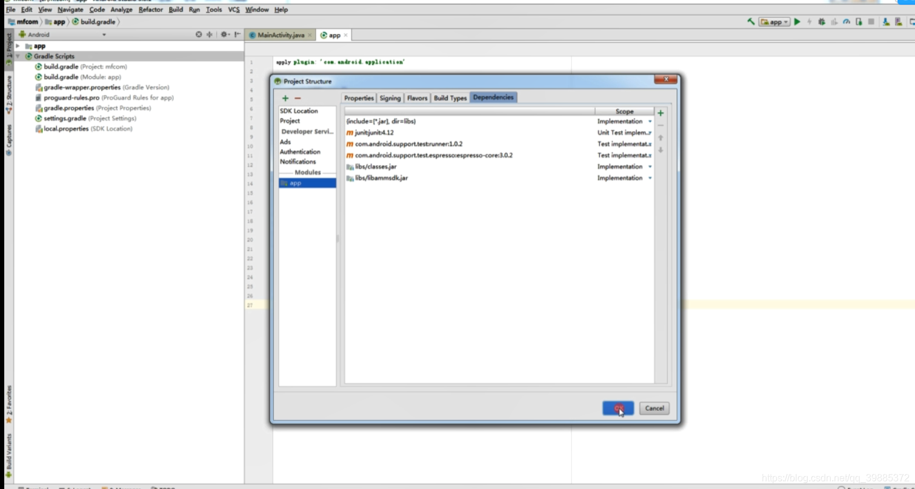Open Build Variants side tool window

click(8, 456)
